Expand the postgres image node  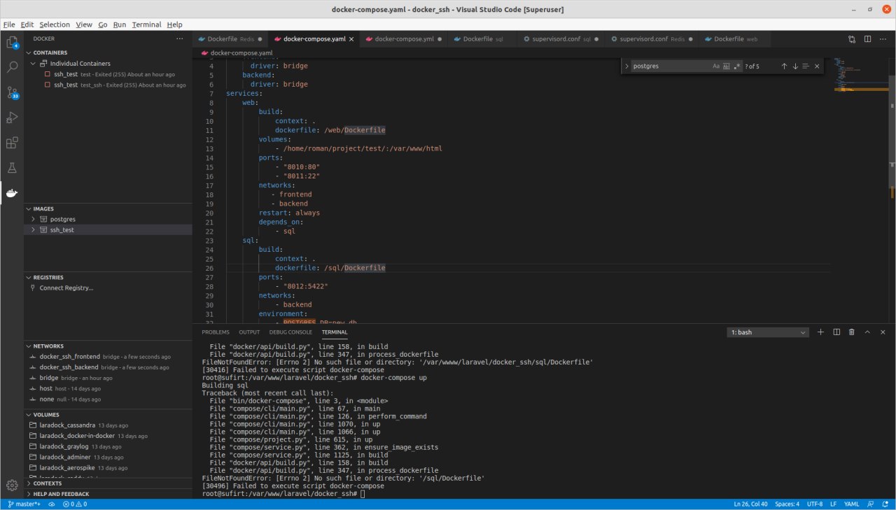(33, 219)
